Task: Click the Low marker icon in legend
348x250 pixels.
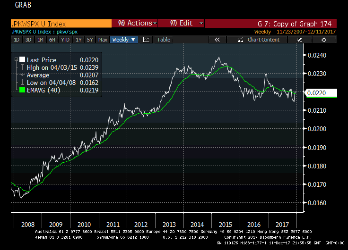Action: [x=22, y=83]
